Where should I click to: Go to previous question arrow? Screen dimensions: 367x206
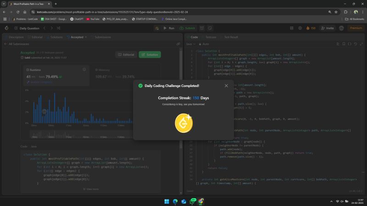pos(44,28)
